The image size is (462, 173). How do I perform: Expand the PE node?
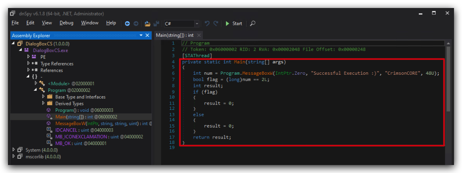(x=28, y=57)
